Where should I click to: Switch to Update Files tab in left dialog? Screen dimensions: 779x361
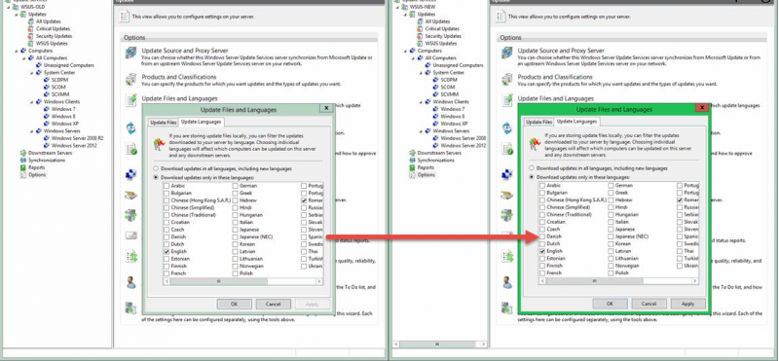pyautogui.click(x=163, y=123)
